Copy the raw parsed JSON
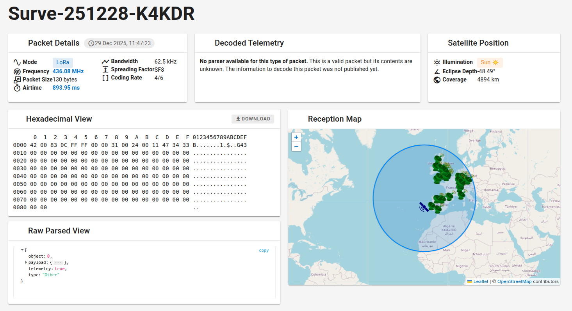The height and width of the screenshot is (311, 572). [x=264, y=251]
